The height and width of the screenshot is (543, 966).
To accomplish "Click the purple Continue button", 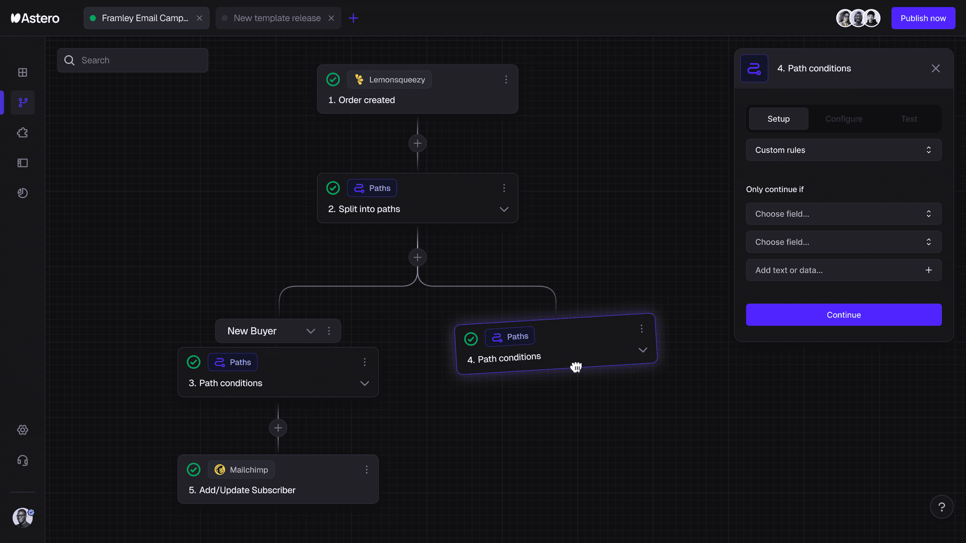I will click(843, 315).
